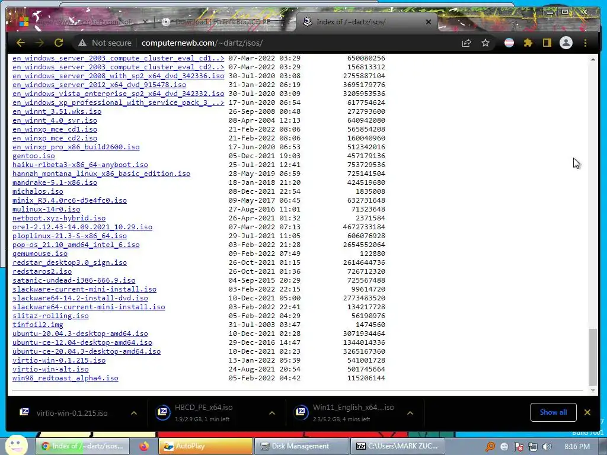Switch to the 7-Zip C:\Users\MARK window
Viewport: 607px width, 455px height.
[x=397, y=446]
